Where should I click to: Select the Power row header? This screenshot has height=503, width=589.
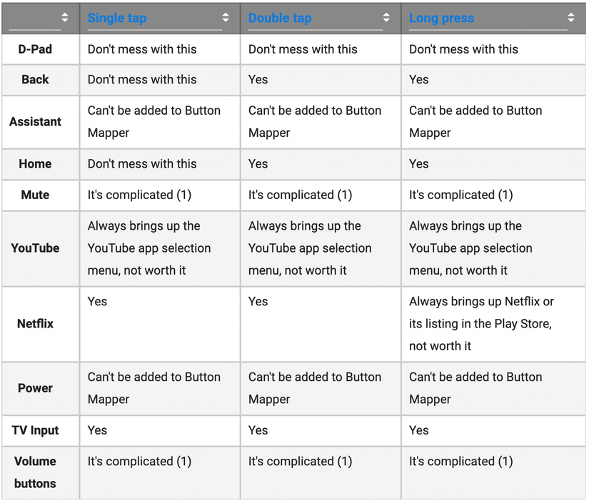tap(35, 388)
